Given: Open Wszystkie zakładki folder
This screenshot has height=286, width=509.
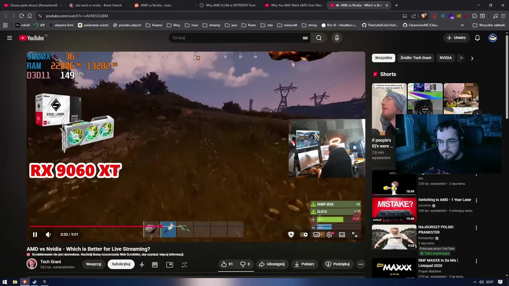Looking at the screenshot, I should [x=489, y=25].
